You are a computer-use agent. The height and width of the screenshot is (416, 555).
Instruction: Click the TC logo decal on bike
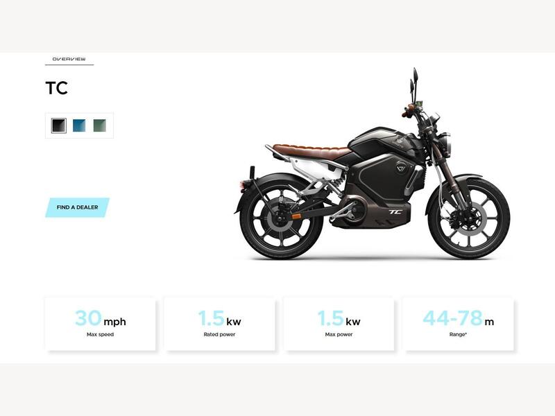click(x=395, y=212)
